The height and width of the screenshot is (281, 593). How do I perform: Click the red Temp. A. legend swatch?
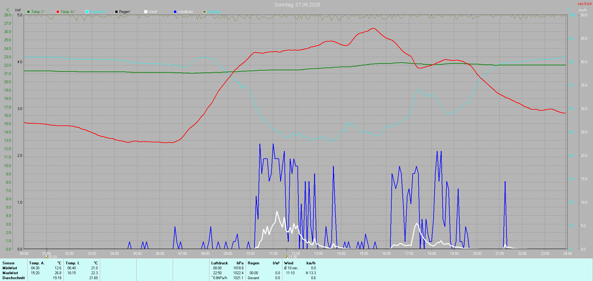point(58,12)
